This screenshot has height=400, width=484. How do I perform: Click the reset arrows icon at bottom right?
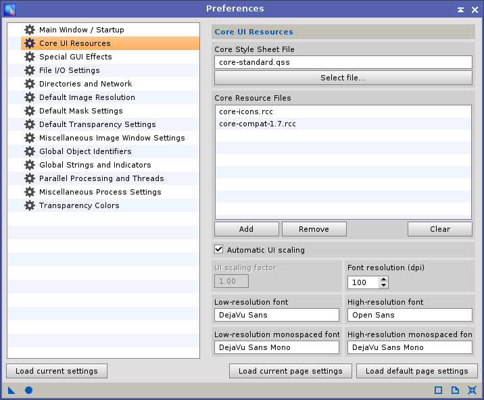pos(472,391)
